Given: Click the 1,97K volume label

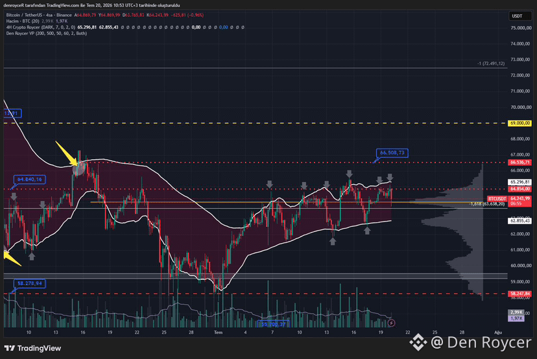Looking at the screenshot, I should tap(516, 318).
